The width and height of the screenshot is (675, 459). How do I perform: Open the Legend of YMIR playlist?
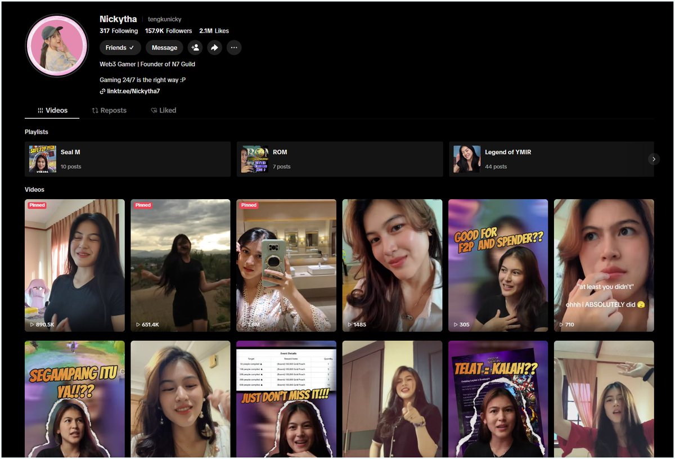tap(551, 159)
